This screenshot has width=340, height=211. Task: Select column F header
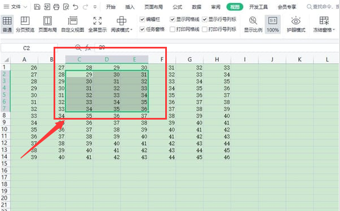(162, 59)
